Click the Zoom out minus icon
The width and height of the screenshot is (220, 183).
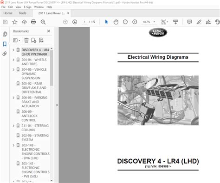tap(125, 22)
